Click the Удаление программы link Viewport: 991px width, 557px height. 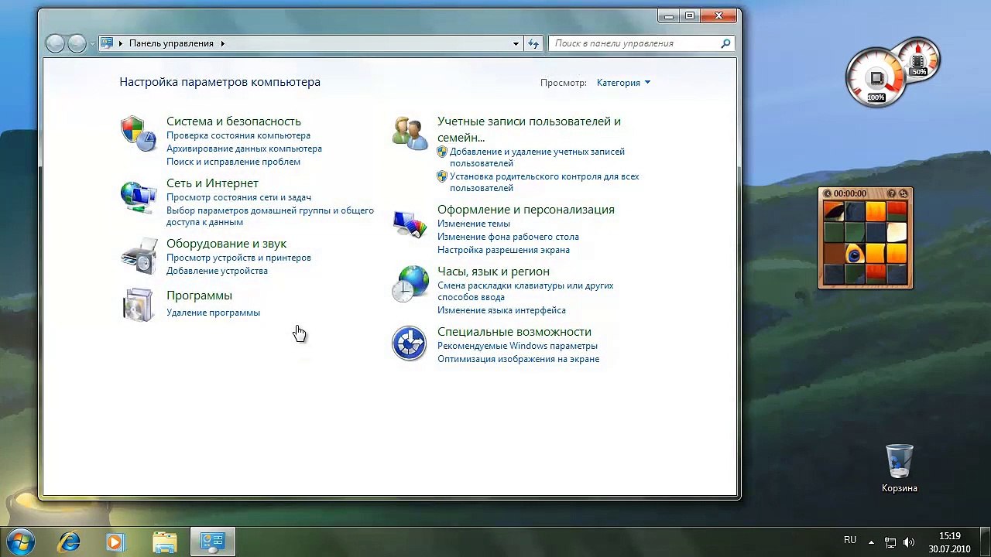coord(213,313)
